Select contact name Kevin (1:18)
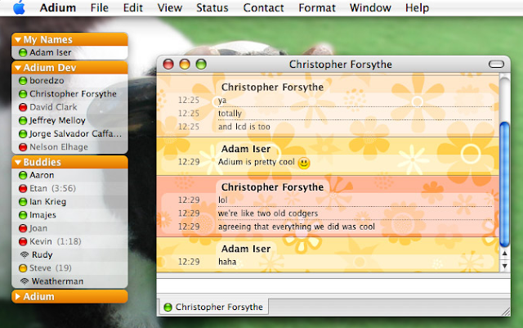This screenshot has height=328, width=523. coord(56,242)
